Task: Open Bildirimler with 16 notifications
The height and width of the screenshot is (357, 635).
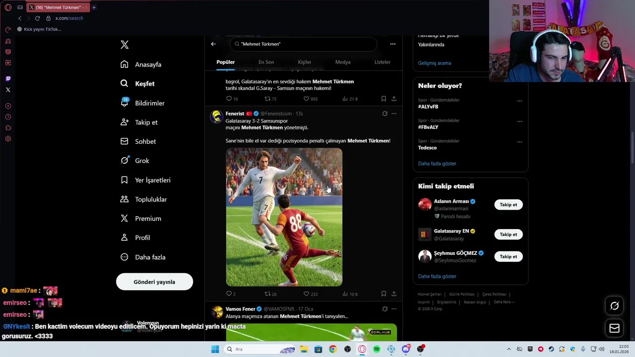Action: [x=143, y=103]
